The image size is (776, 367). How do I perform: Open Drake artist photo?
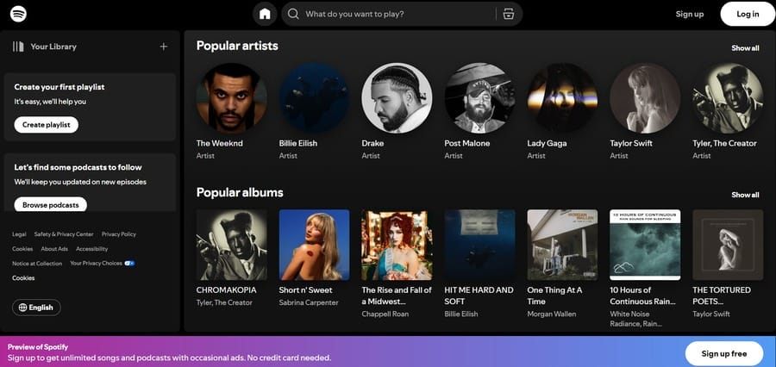(397, 98)
